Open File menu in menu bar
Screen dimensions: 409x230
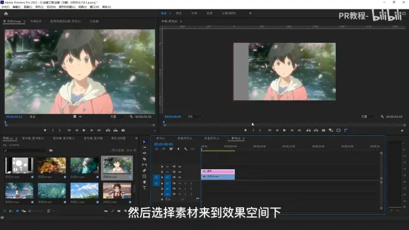[6, 7]
